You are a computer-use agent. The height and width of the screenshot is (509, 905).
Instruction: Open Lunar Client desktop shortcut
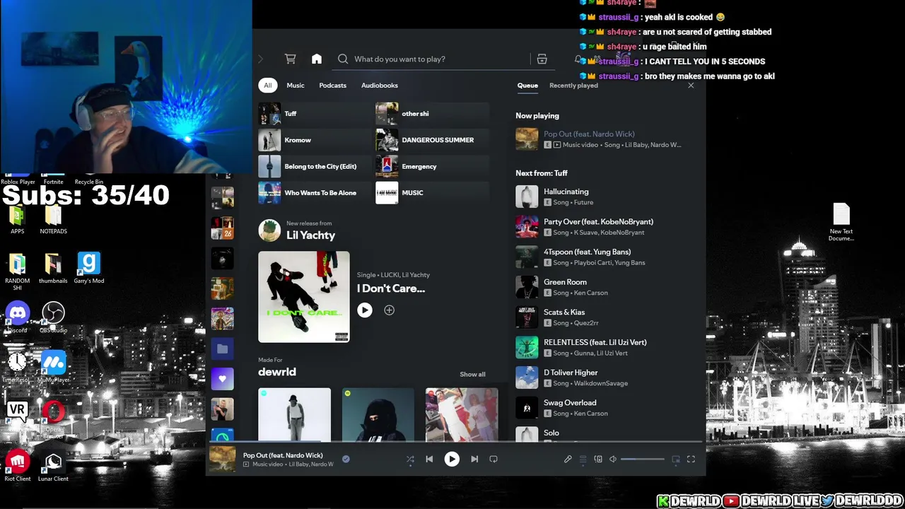tap(53, 465)
